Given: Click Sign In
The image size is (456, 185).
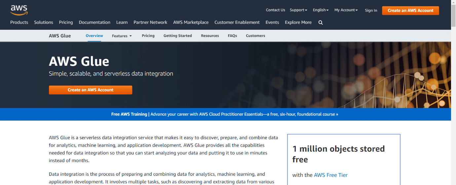Looking at the screenshot, I should 371,10.
